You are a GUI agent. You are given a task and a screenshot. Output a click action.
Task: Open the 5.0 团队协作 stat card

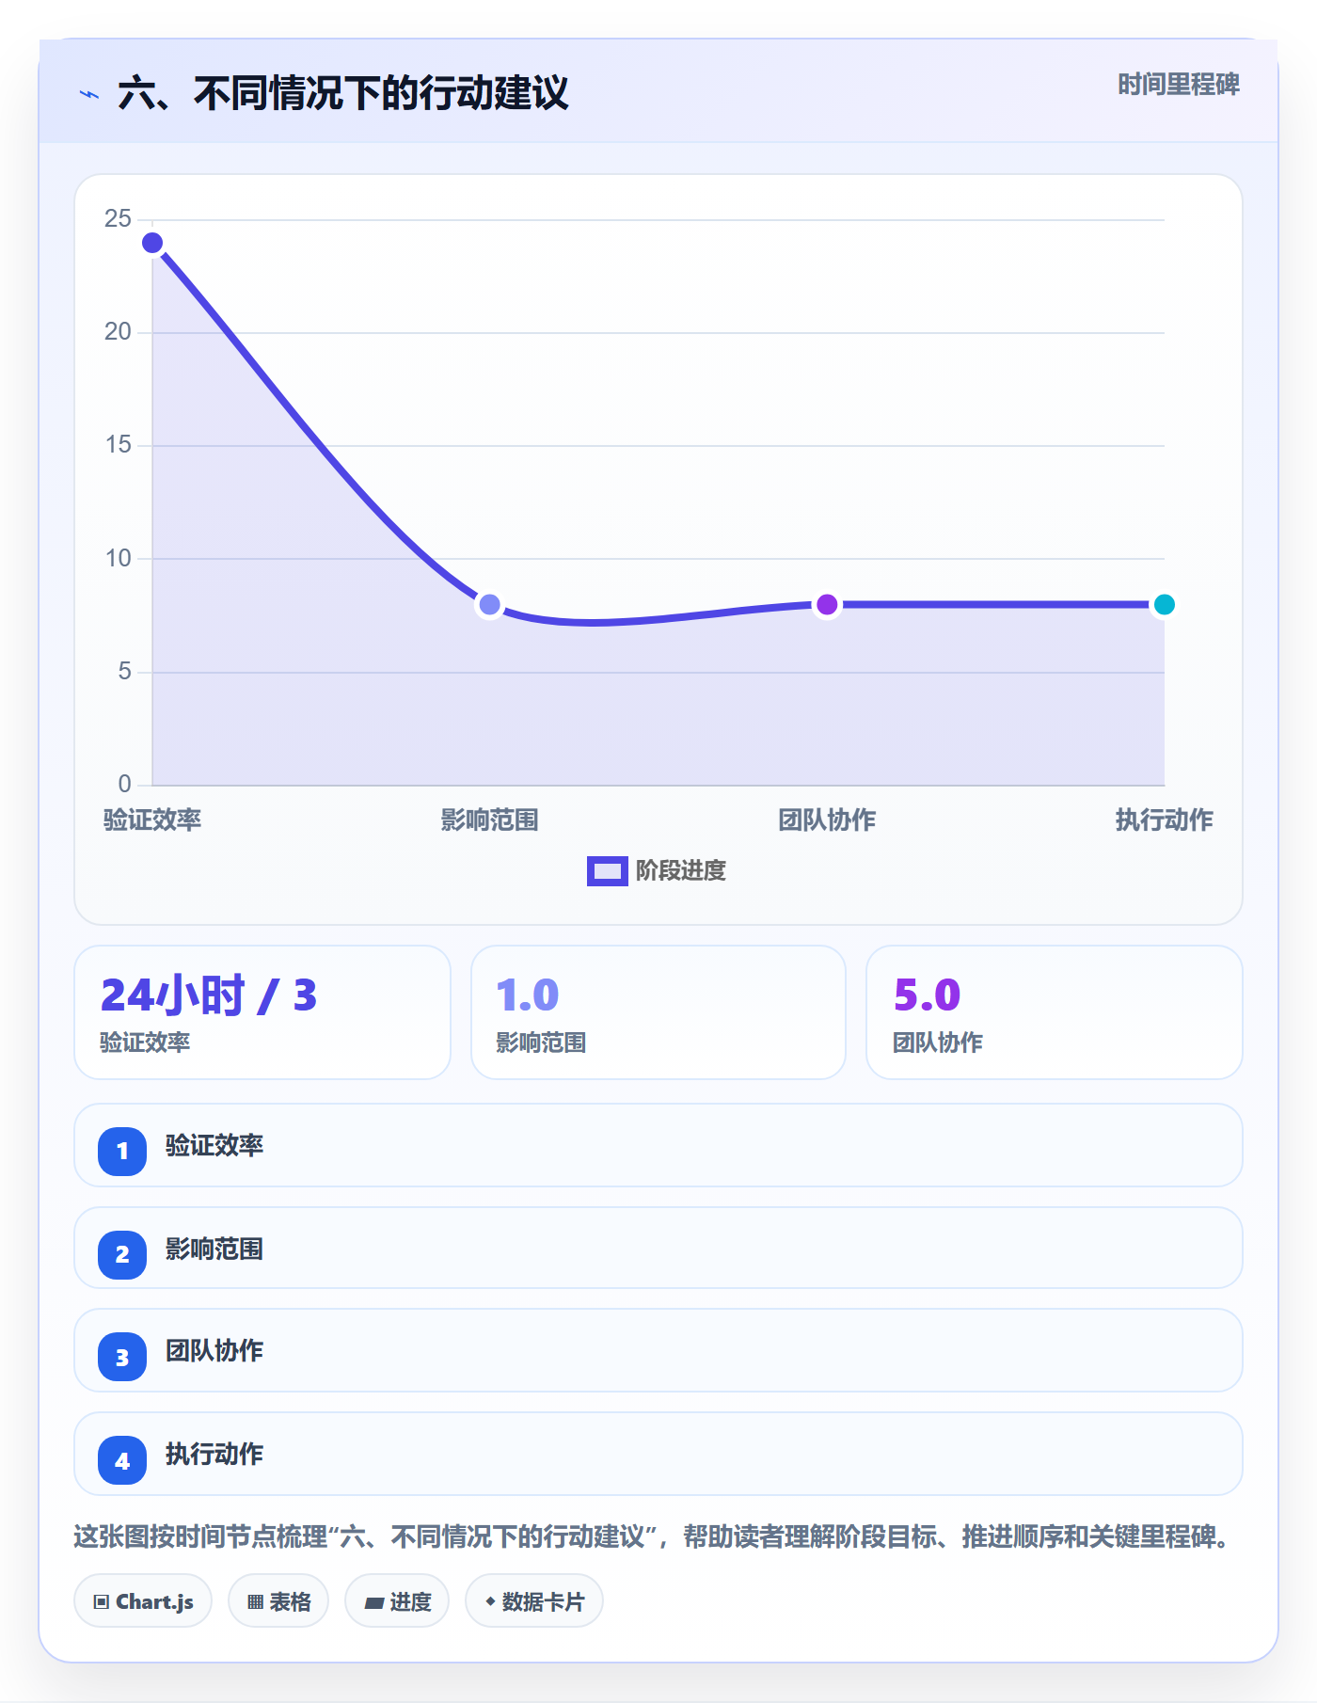(x=1055, y=1012)
